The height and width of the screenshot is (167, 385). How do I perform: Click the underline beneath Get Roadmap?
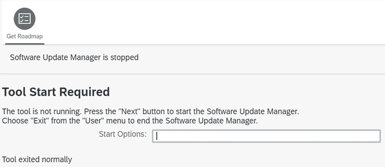point(24,43)
